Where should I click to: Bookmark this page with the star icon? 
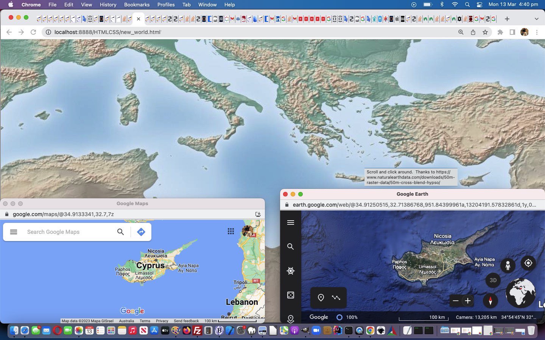coord(485,32)
